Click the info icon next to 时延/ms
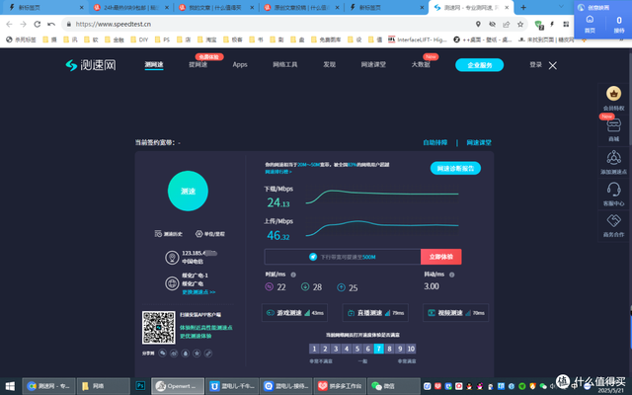The image size is (632, 395). [x=293, y=275]
